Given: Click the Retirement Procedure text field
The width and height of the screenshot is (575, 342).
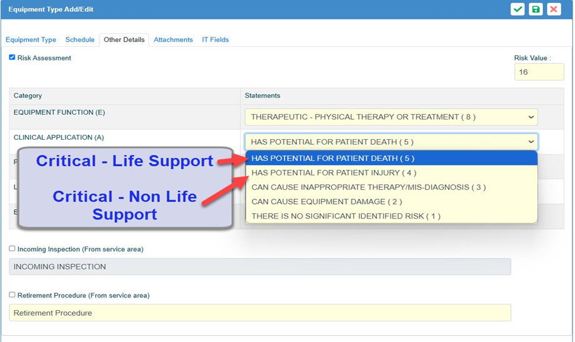Looking at the screenshot, I should click(259, 313).
